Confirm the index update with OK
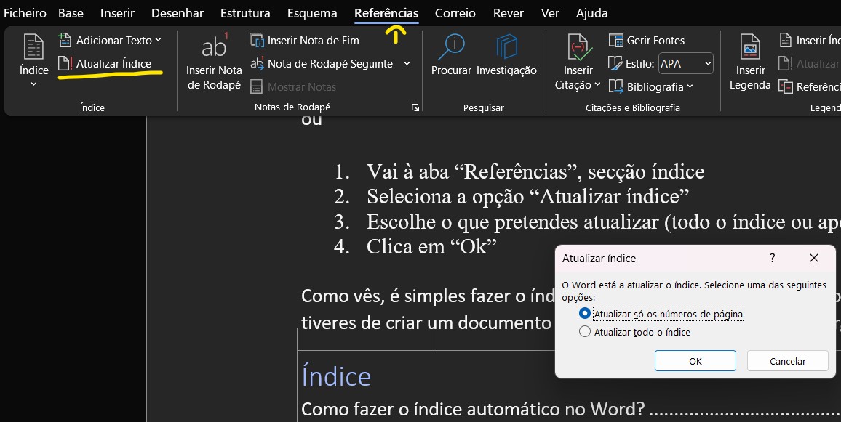Viewport: 841px width, 422px height. click(695, 361)
